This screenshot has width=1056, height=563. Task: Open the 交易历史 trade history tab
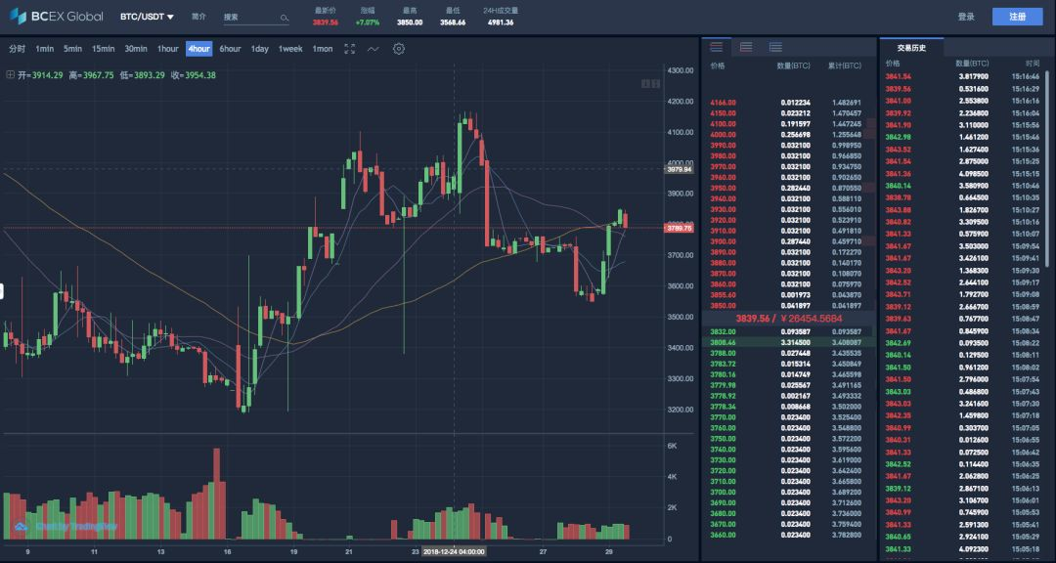tap(911, 48)
